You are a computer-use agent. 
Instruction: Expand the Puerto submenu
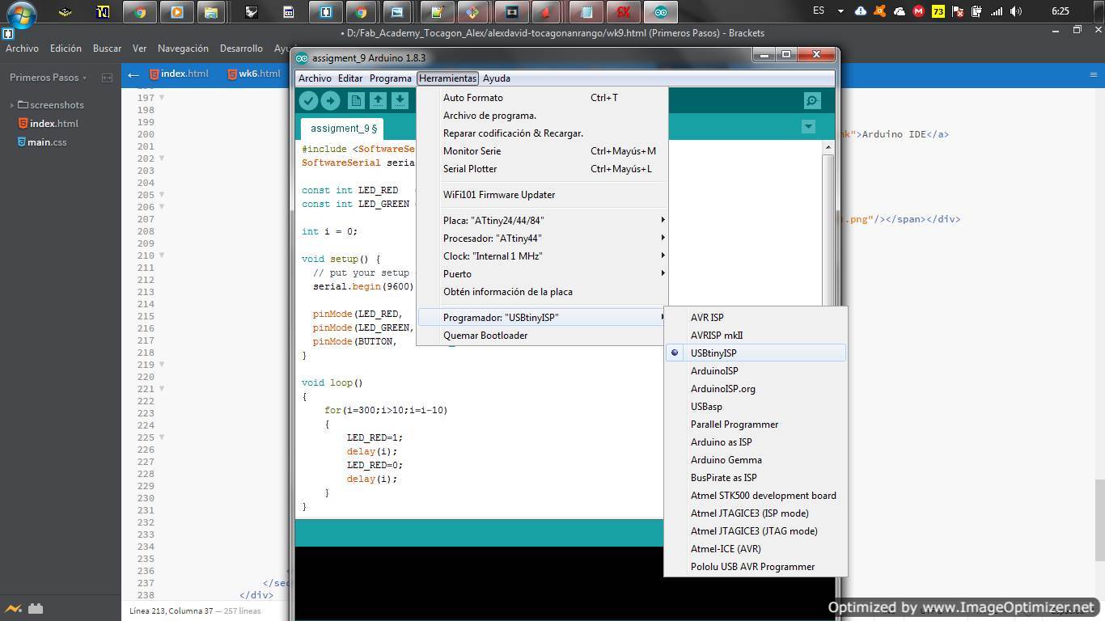point(543,274)
